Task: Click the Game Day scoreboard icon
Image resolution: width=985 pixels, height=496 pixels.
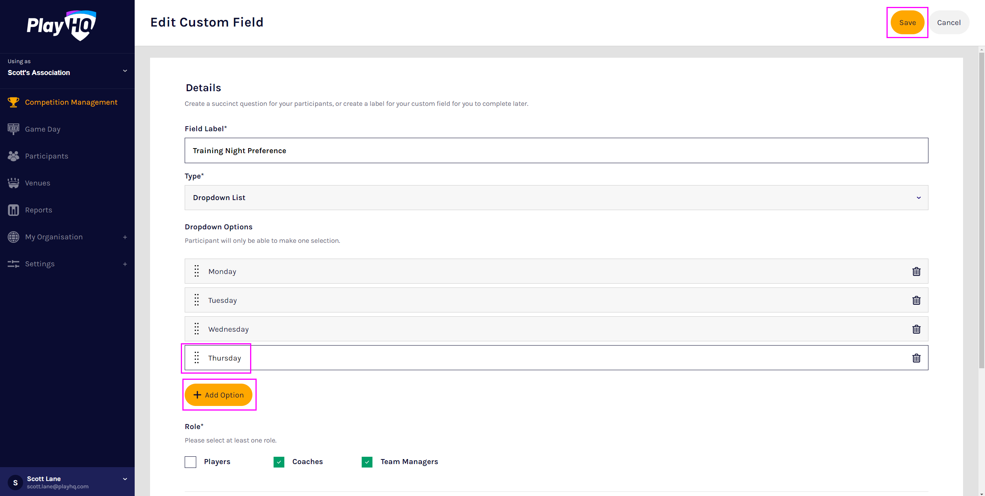Action: (x=13, y=129)
